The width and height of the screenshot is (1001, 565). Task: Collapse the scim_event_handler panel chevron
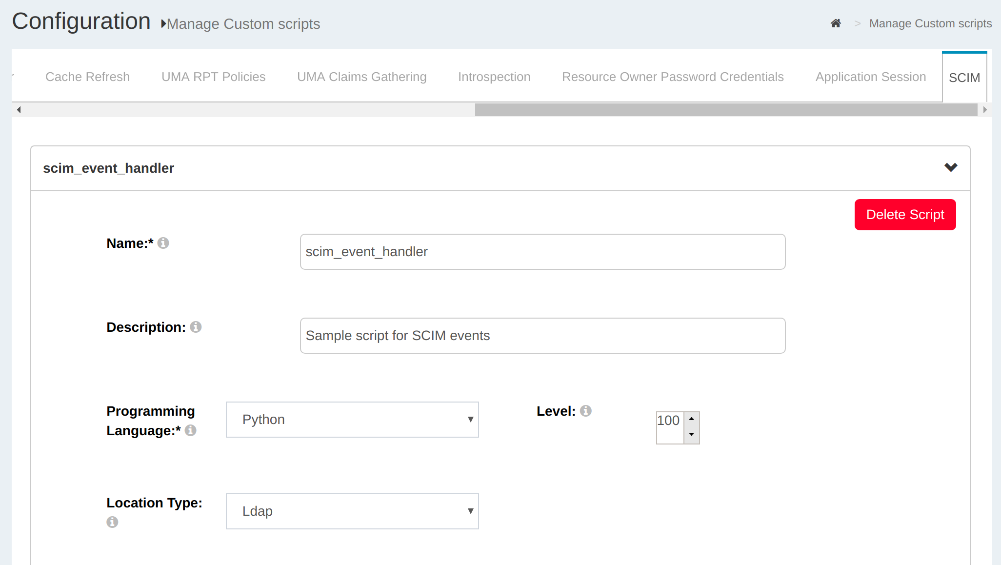950,168
